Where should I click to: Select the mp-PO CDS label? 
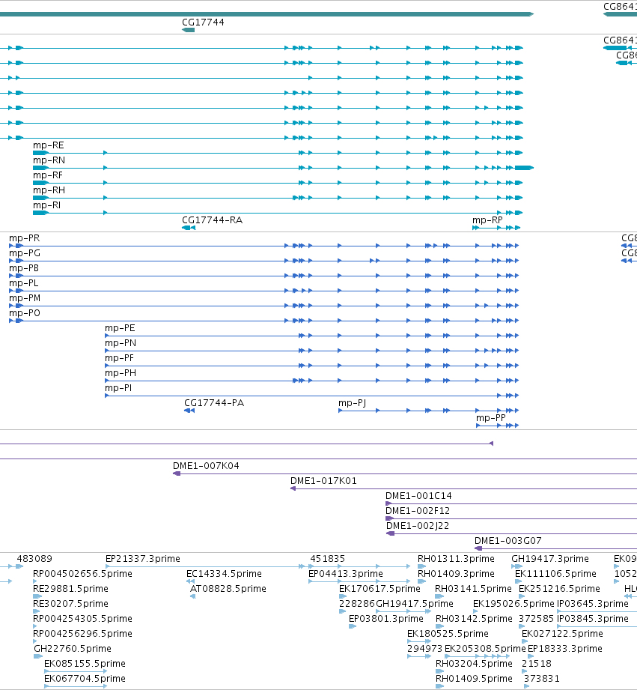pos(25,313)
